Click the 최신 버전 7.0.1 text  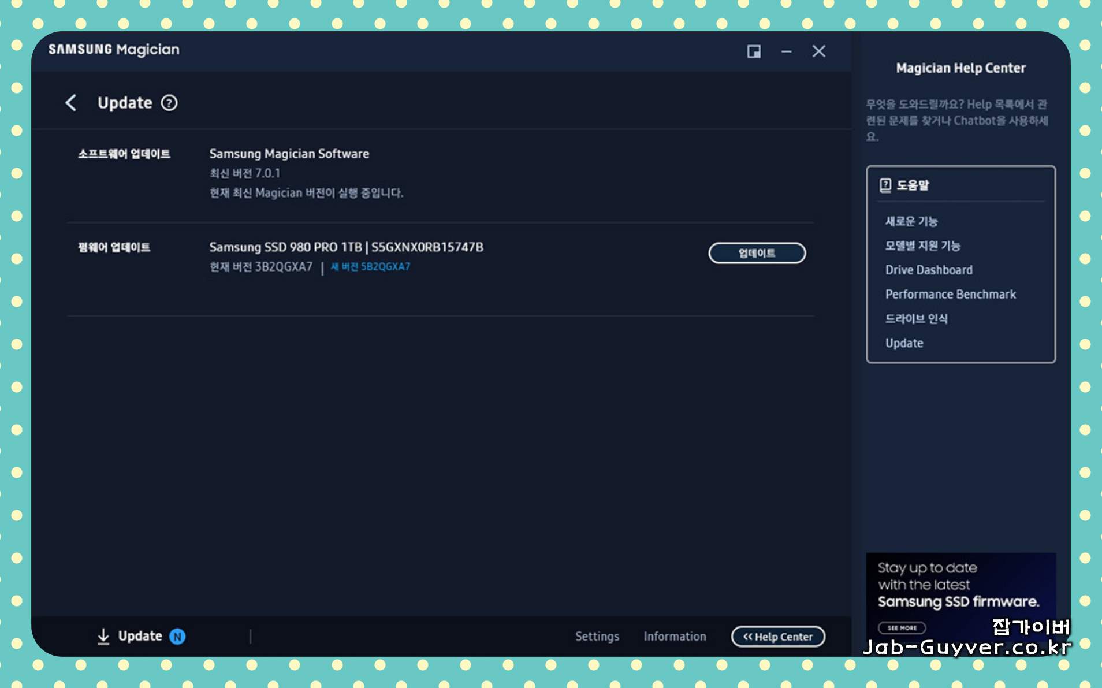tap(244, 173)
